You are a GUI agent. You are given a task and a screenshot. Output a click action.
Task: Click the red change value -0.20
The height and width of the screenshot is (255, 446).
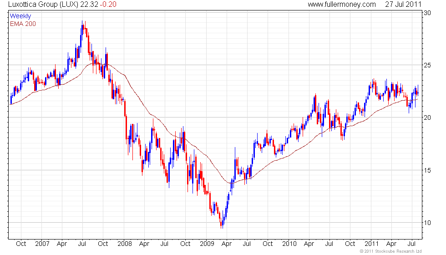tap(108, 4)
